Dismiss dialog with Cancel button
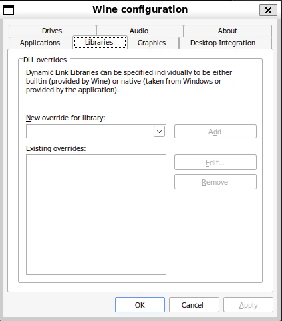Image resolution: width=282 pixels, height=321 pixels. (x=193, y=305)
